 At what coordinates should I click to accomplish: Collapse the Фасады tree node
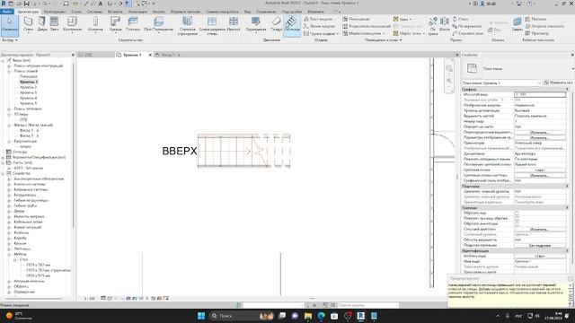coord(9,125)
